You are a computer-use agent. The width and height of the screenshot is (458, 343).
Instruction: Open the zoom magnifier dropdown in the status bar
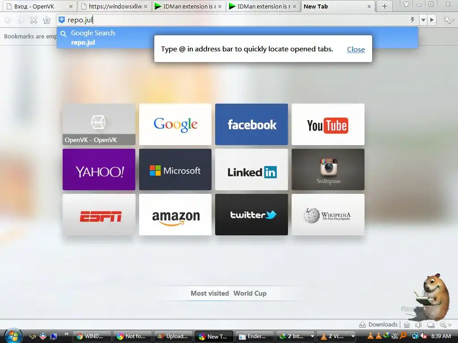(x=445, y=325)
